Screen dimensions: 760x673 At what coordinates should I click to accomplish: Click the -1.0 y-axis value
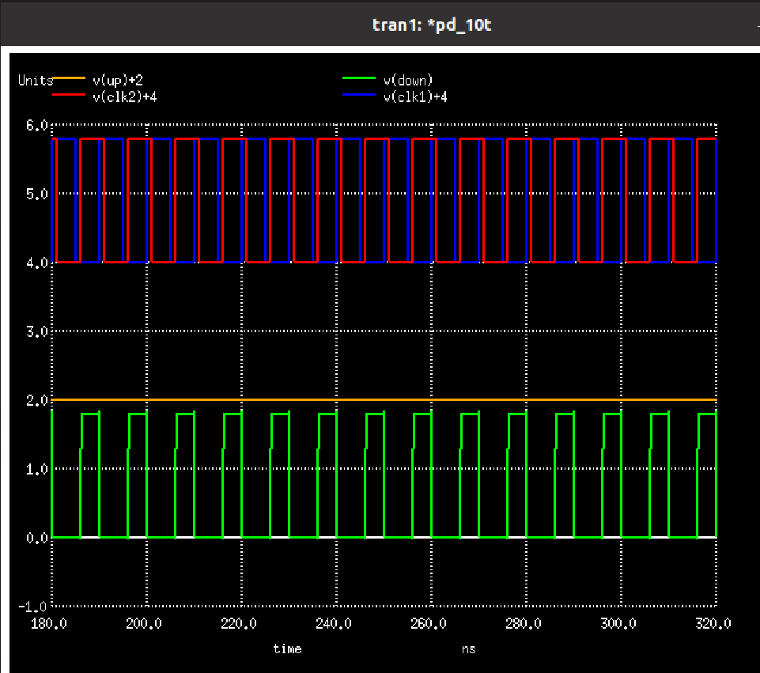(32, 607)
